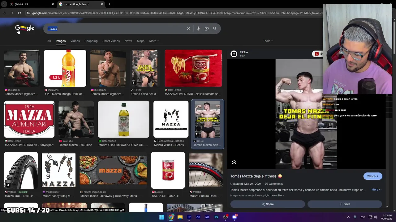
Task: Open the Tools dropdown
Action: click(x=268, y=41)
